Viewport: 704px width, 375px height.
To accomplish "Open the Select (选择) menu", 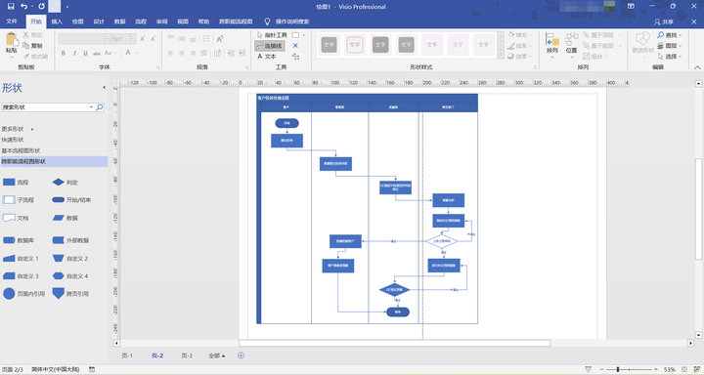I will coord(670,56).
